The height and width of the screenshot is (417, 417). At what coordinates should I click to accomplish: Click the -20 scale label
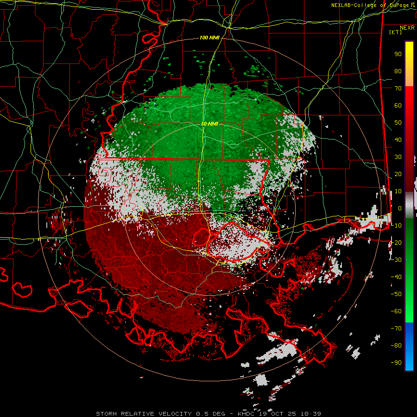(396, 243)
